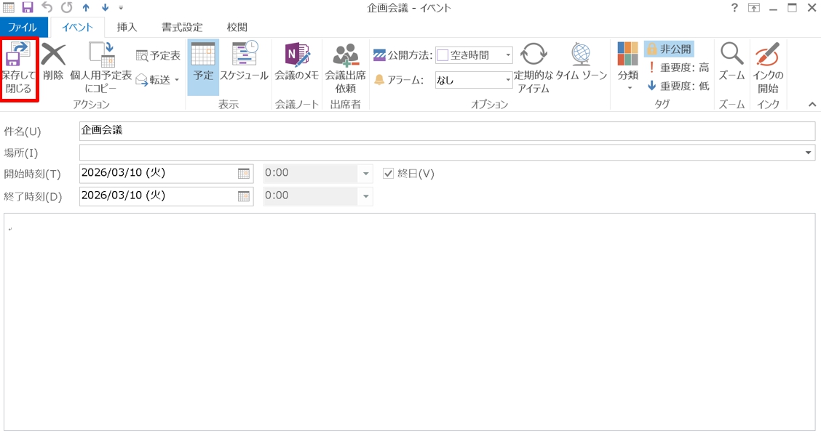Switch to the Insert (挿入) tab
Screen dimensions: 821x436
point(127,28)
